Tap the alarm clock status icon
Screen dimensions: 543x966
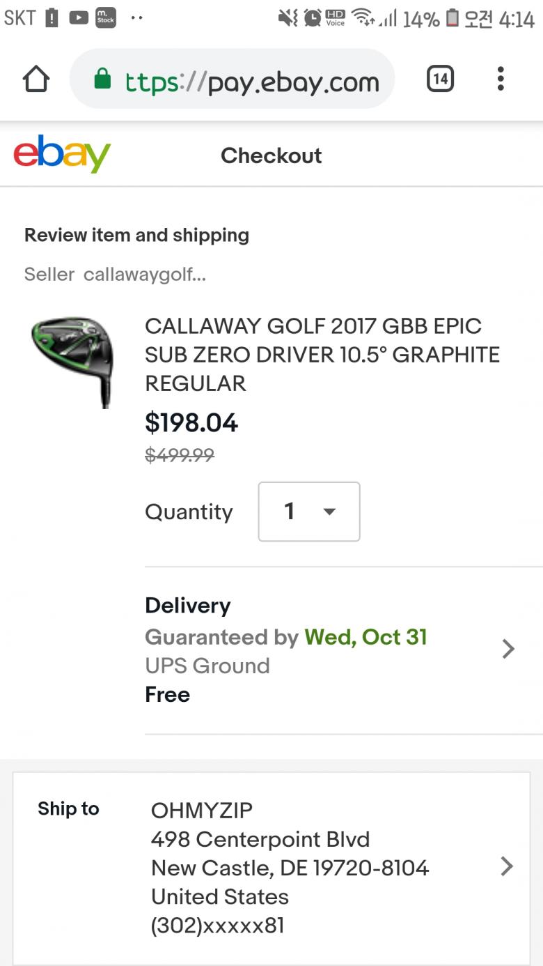tap(313, 18)
